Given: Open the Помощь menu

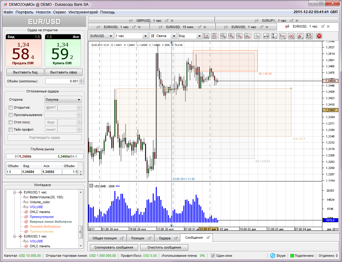Looking at the screenshot, I should click(108, 12).
